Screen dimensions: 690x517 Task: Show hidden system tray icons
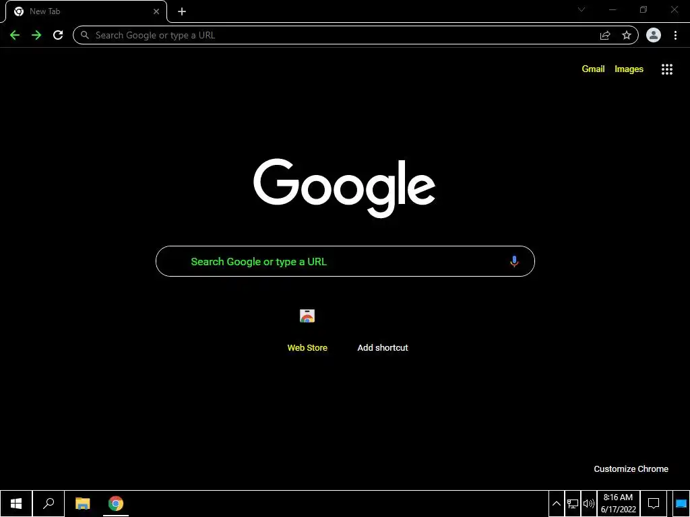(x=556, y=504)
